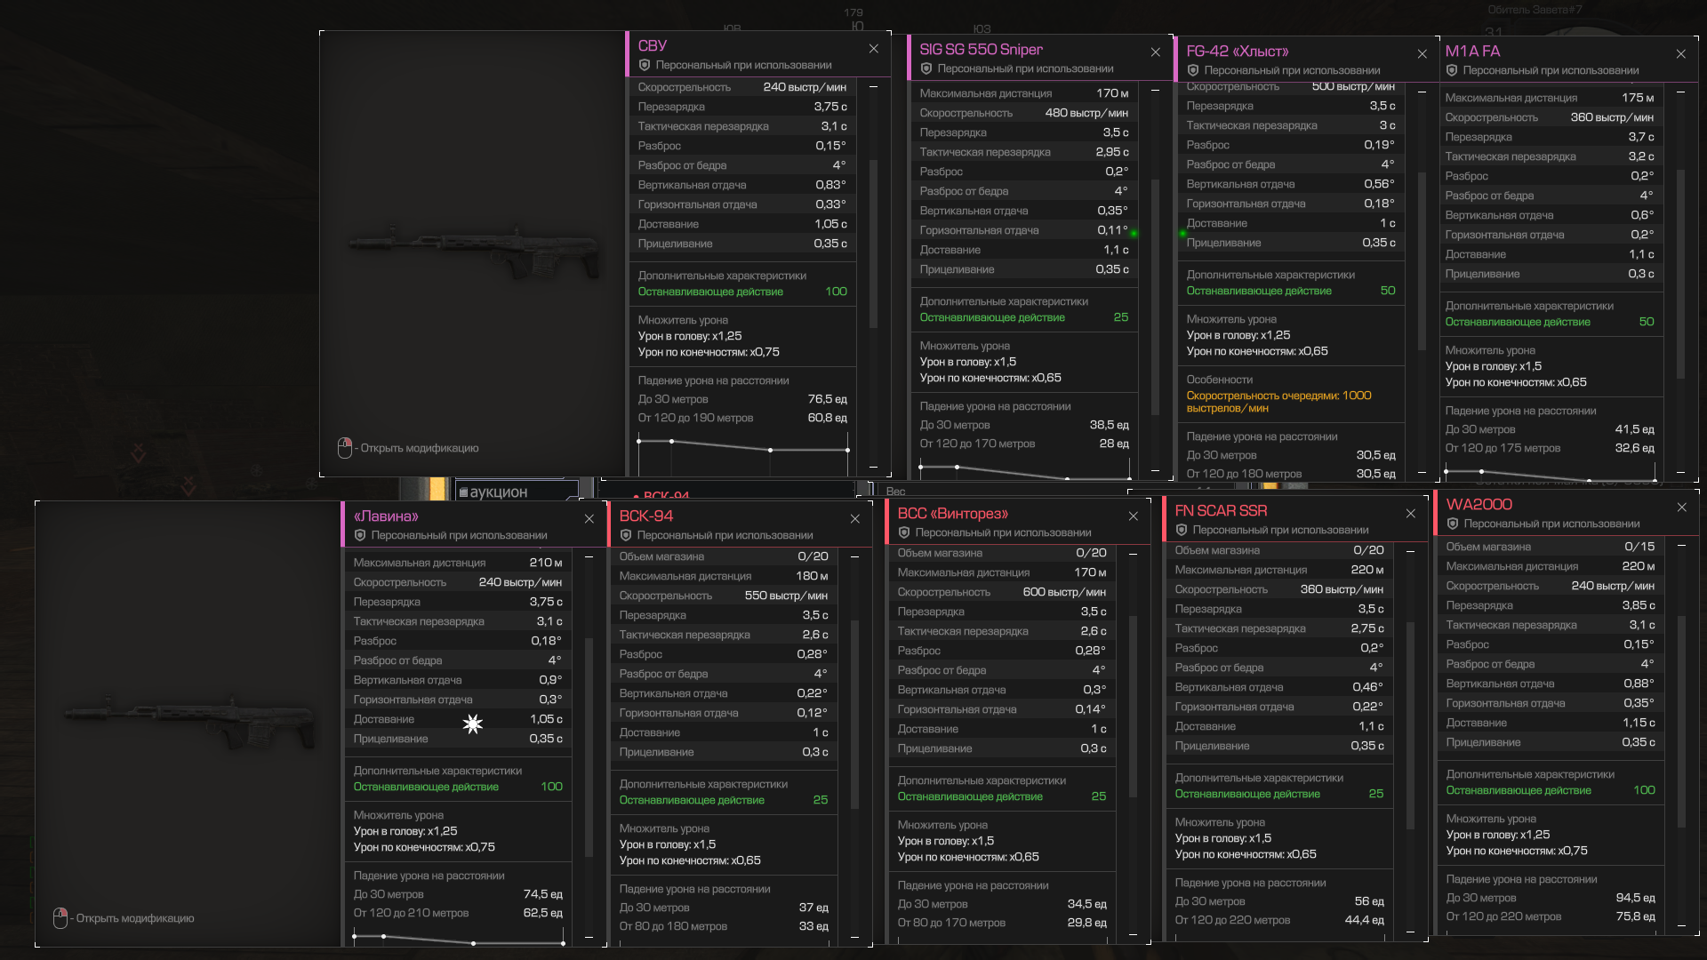The width and height of the screenshot is (1707, 960).
Task: Click the shield icon under WA2000 title
Action: point(1453,524)
